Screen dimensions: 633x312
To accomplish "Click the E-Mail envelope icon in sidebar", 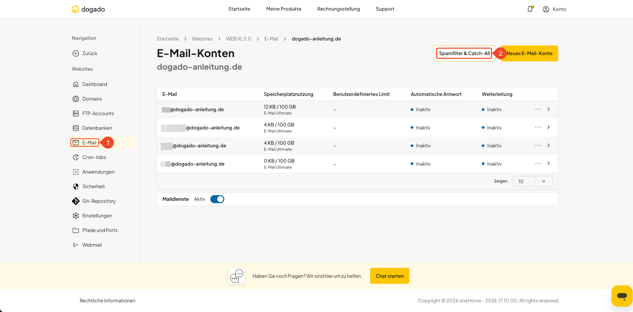I will [76, 143].
